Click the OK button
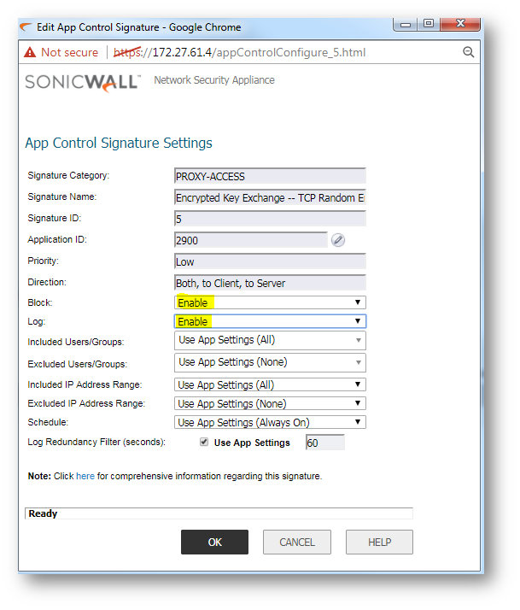Viewport: 520px width, 610px height. (x=214, y=542)
